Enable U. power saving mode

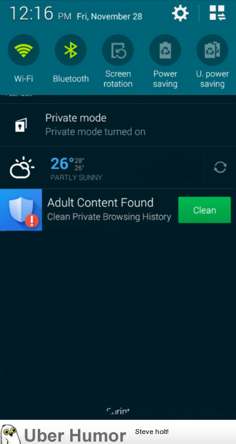(x=212, y=50)
